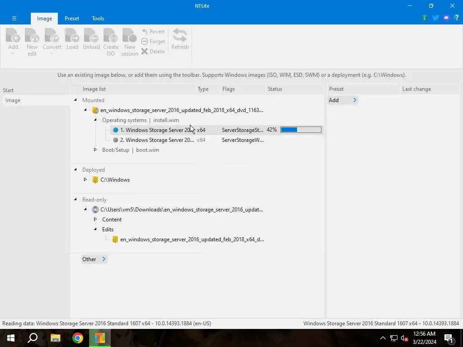Click the read-only ISO disc icon
463x347 pixels.
tap(95, 210)
